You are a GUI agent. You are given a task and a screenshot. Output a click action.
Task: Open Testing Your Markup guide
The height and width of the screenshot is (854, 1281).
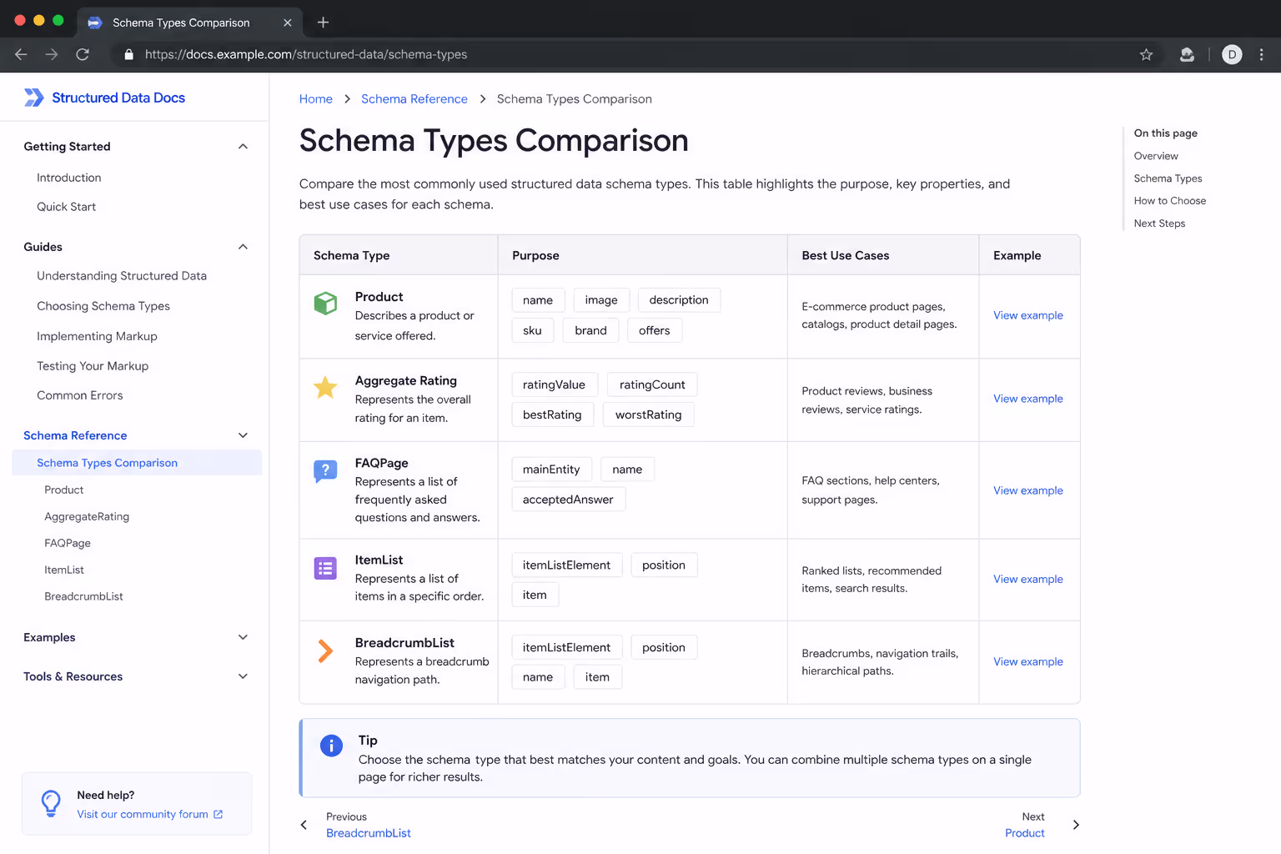(93, 366)
